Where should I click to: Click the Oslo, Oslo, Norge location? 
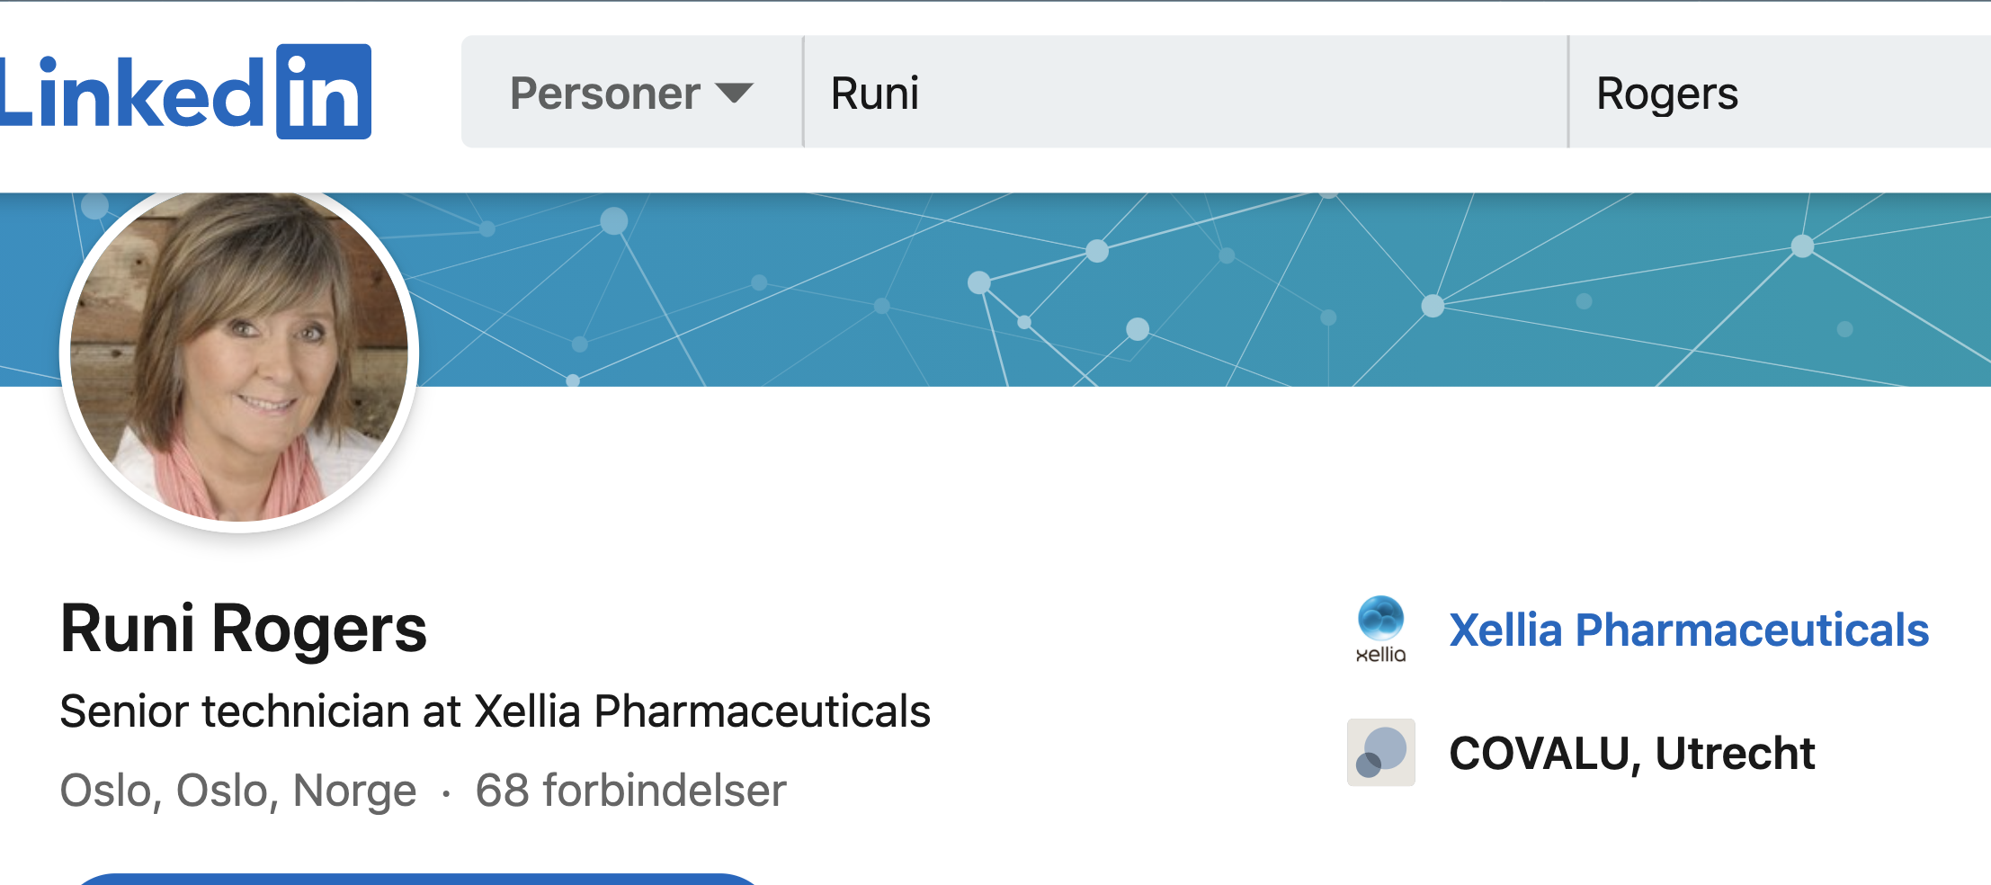pos(238,791)
